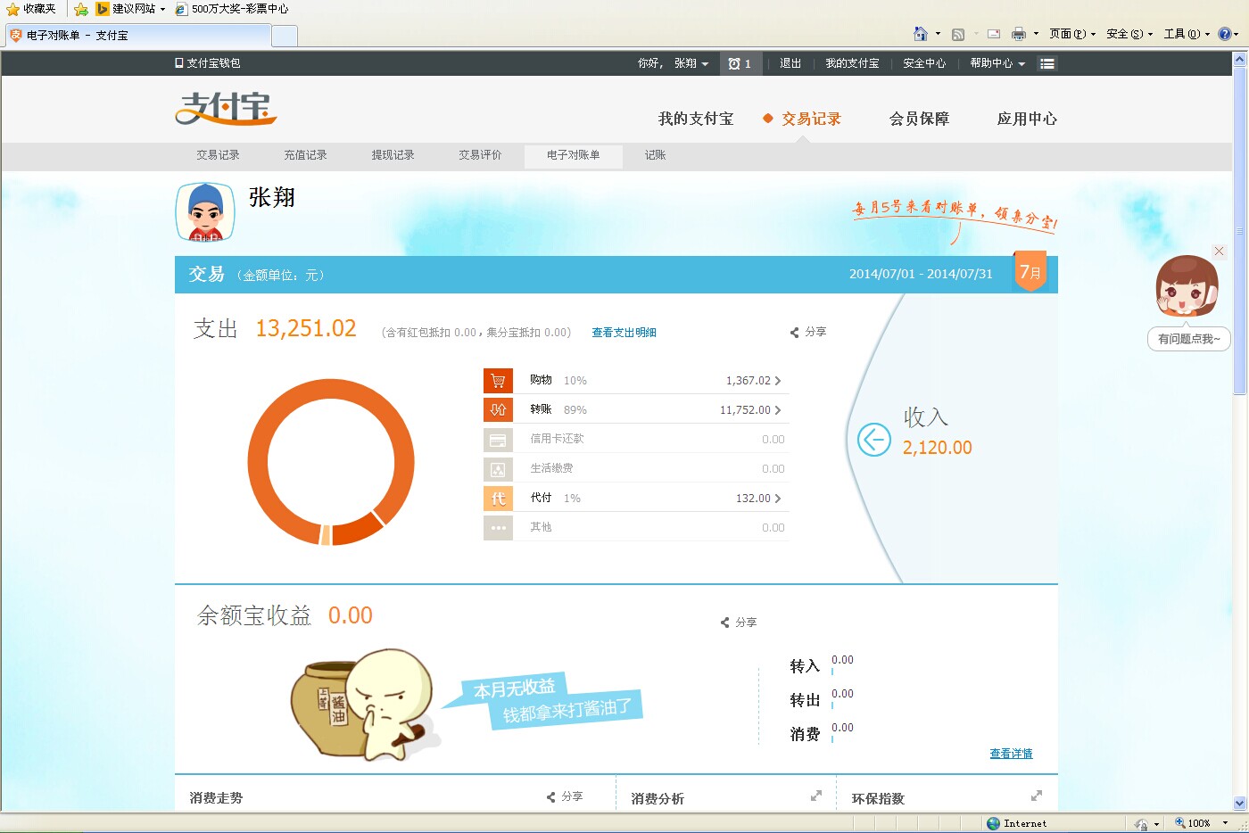Click the list menu icon in the dark bar

coord(1047,63)
